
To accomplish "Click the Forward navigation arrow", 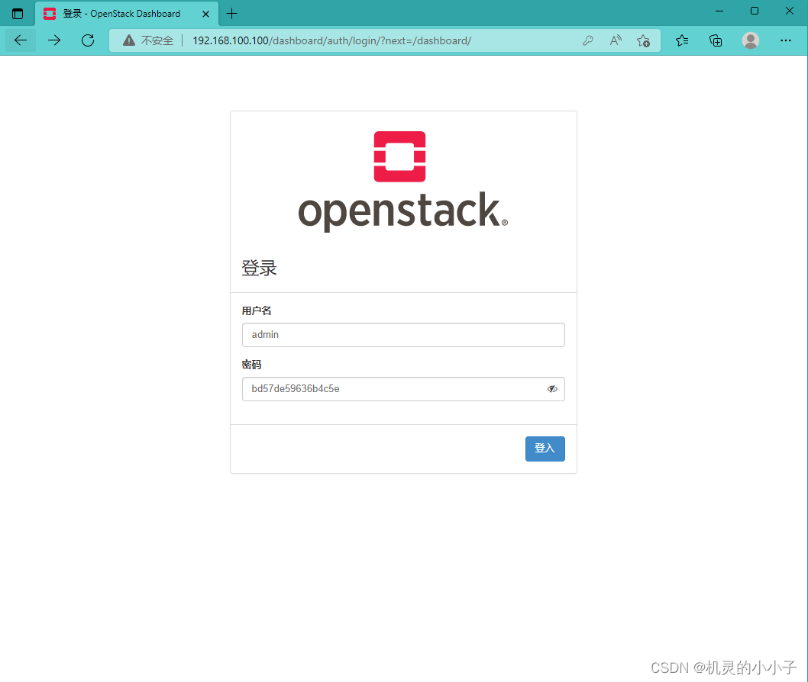I will click(x=53, y=40).
